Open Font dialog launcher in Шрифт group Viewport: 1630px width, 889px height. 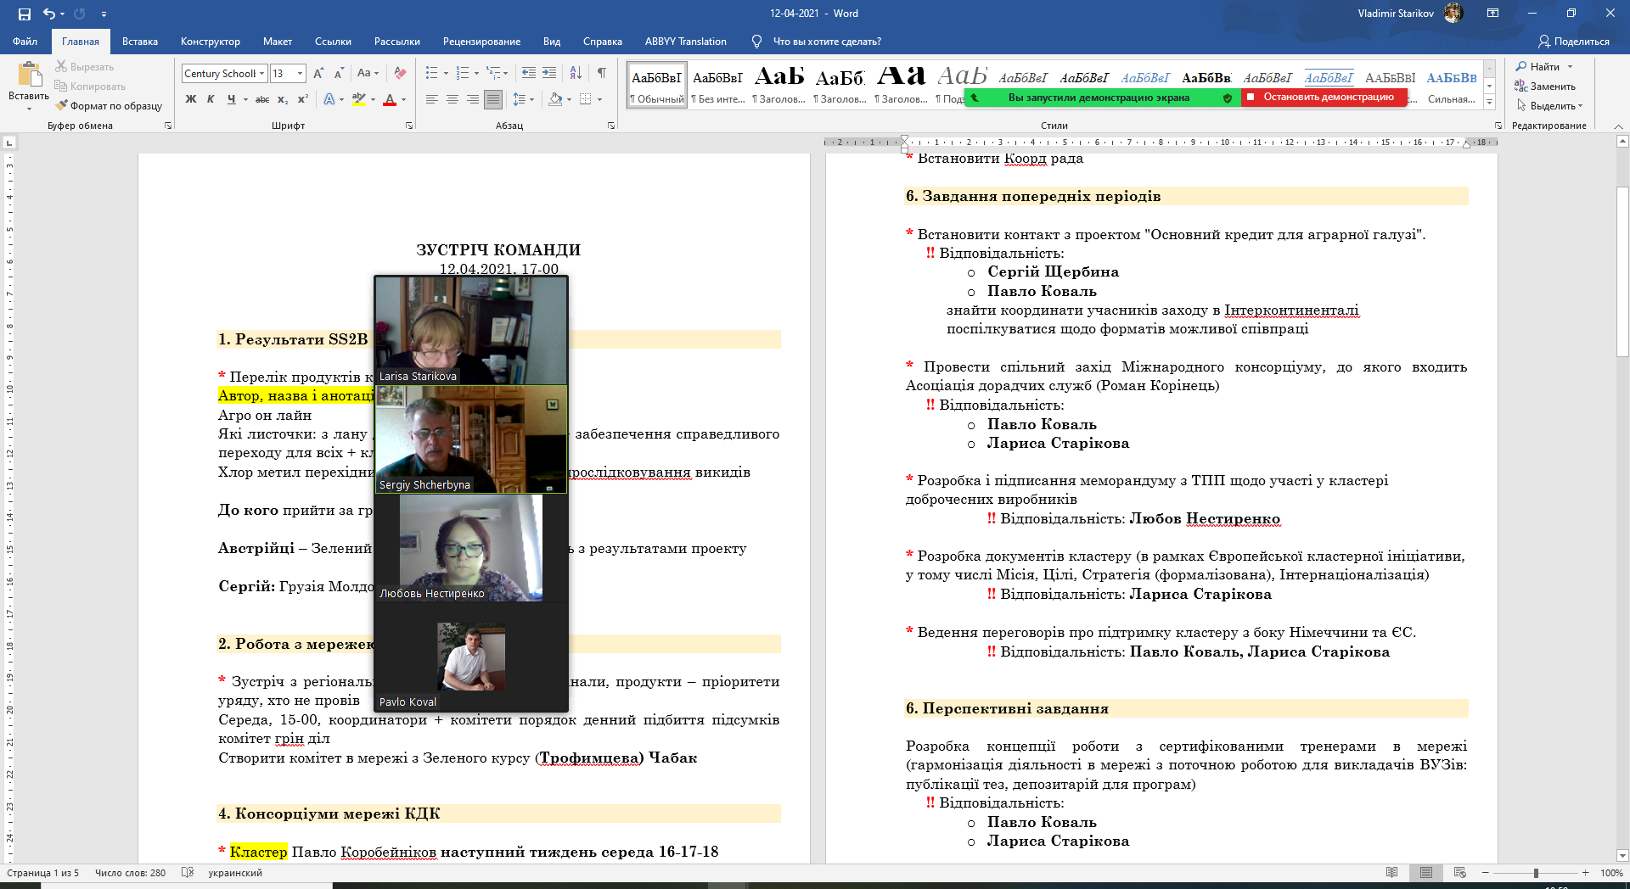tap(409, 126)
